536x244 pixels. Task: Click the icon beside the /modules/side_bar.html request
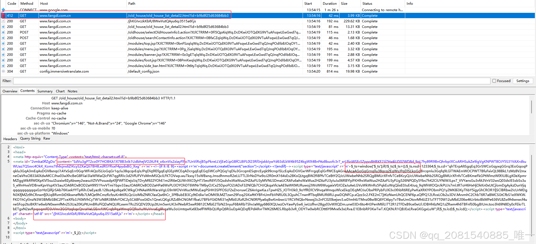coord(3,66)
